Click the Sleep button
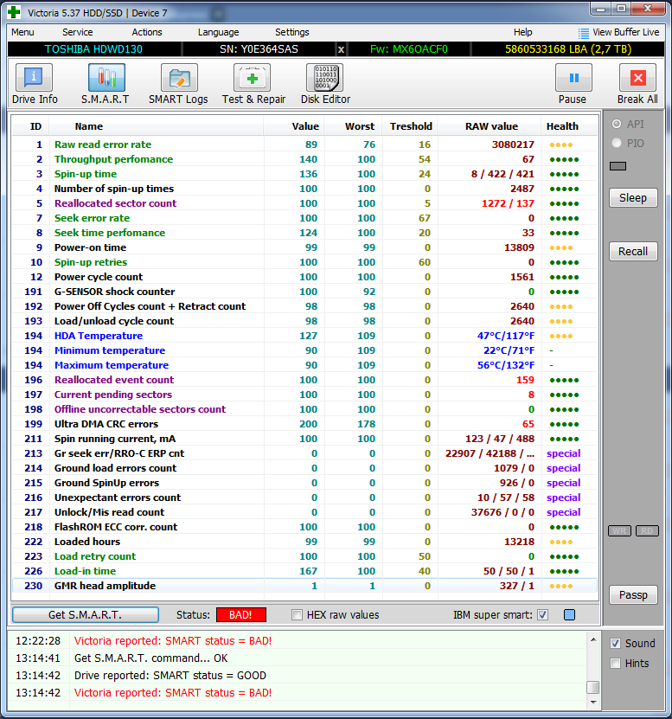Image resolution: width=672 pixels, height=719 pixels. coord(632,198)
